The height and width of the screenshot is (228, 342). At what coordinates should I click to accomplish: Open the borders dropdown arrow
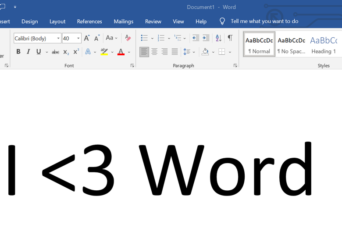(230, 52)
